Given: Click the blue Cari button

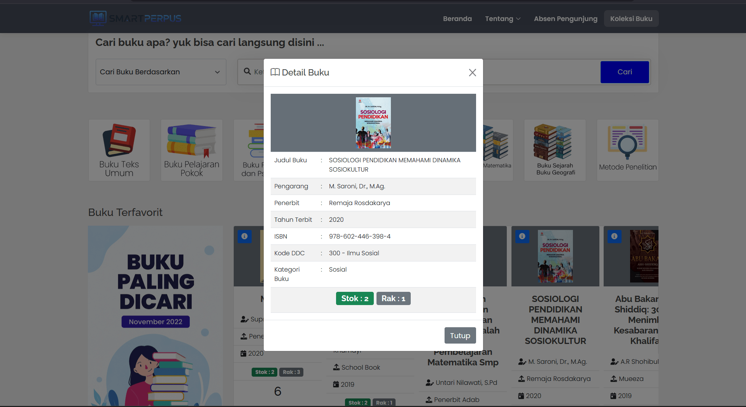Looking at the screenshot, I should 625,72.
